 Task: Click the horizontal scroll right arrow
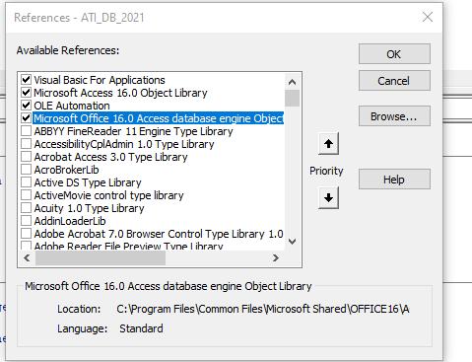pyautogui.click(x=276, y=258)
